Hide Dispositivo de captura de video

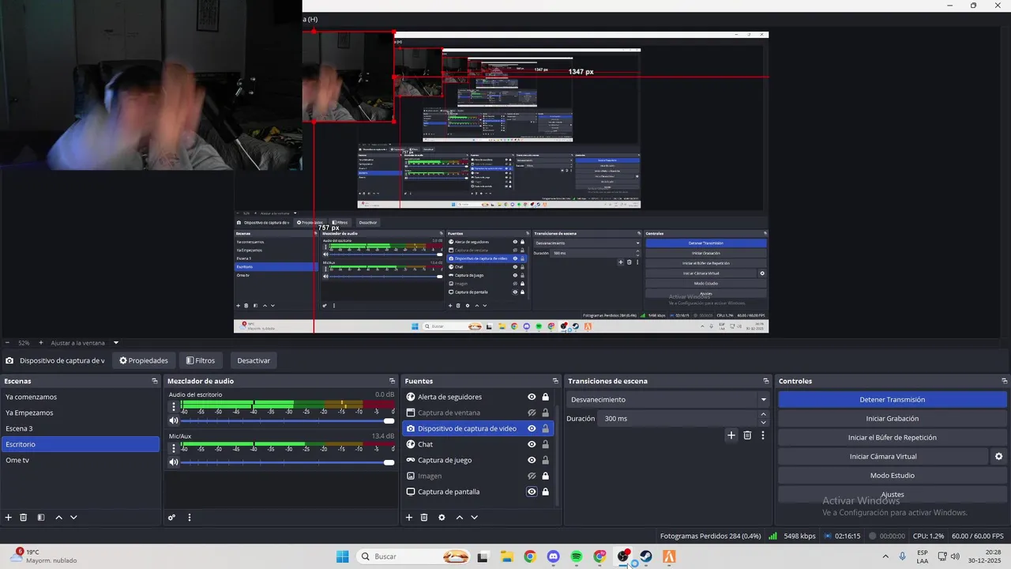tap(532, 428)
